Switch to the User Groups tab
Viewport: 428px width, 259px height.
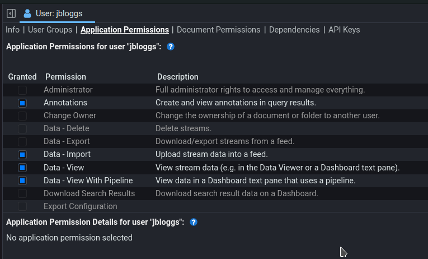click(50, 30)
